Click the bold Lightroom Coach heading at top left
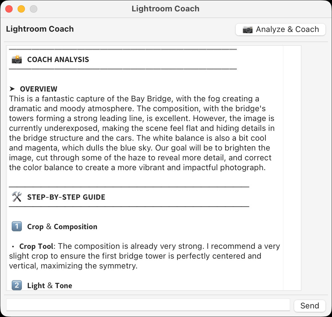 40,29
